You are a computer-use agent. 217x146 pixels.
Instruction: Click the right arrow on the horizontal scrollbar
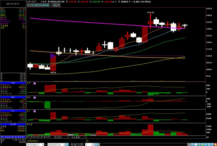tap(190, 145)
